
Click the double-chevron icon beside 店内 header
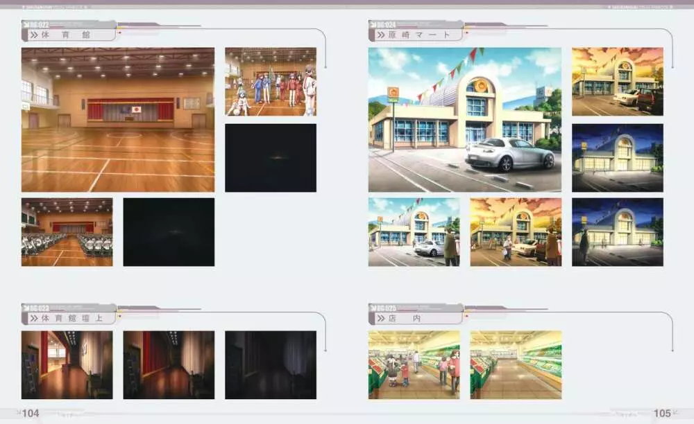point(381,318)
